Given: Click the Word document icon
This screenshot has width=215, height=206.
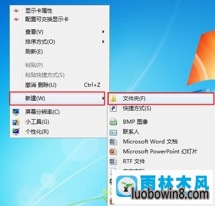Looking at the screenshot, I should click(113, 142).
